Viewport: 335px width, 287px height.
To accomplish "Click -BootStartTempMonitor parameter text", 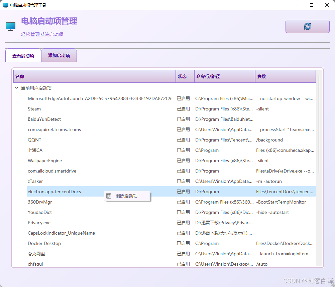I will tap(281, 202).
